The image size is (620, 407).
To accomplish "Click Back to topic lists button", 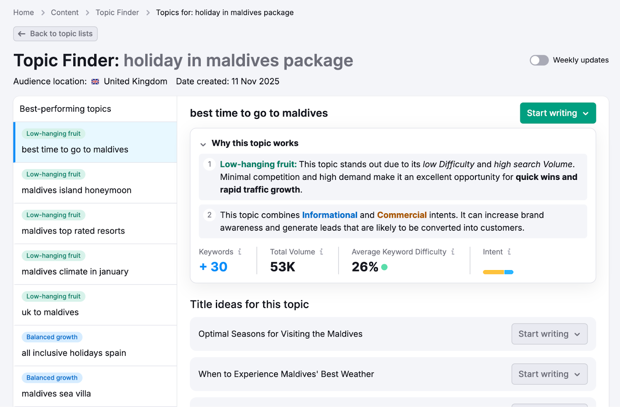I will [x=55, y=34].
